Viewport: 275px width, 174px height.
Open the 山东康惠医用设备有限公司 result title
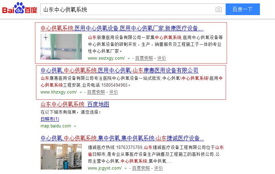(x=119, y=71)
